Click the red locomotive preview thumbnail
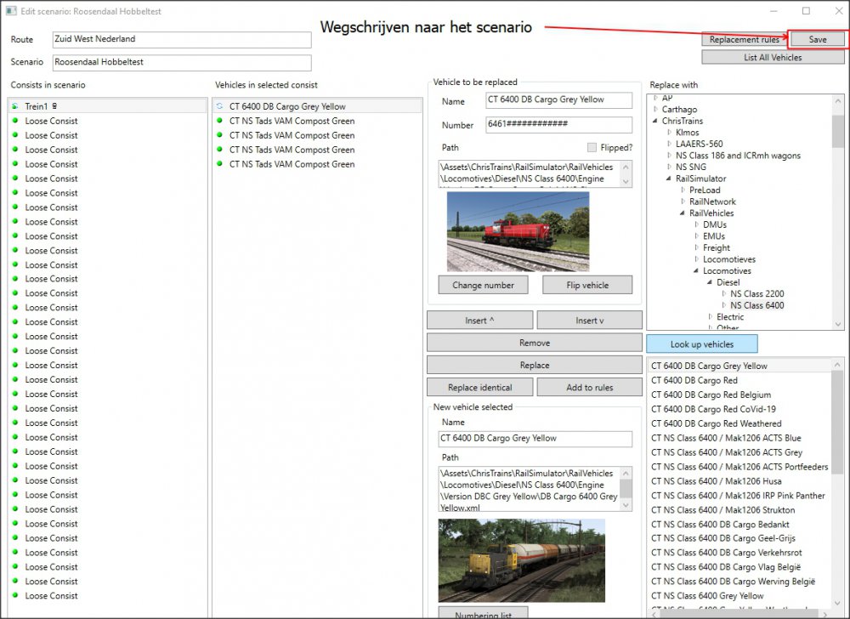 click(518, 231)
